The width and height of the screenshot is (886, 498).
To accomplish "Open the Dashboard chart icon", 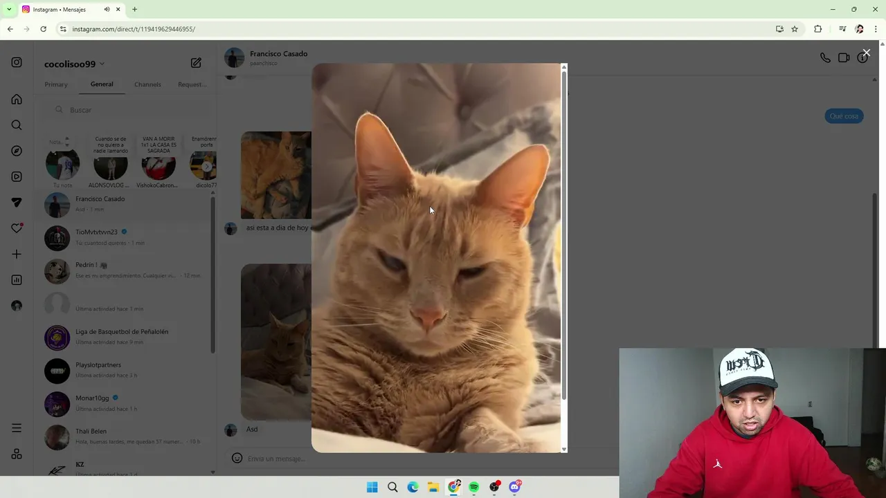I will [x=17, y=280].
